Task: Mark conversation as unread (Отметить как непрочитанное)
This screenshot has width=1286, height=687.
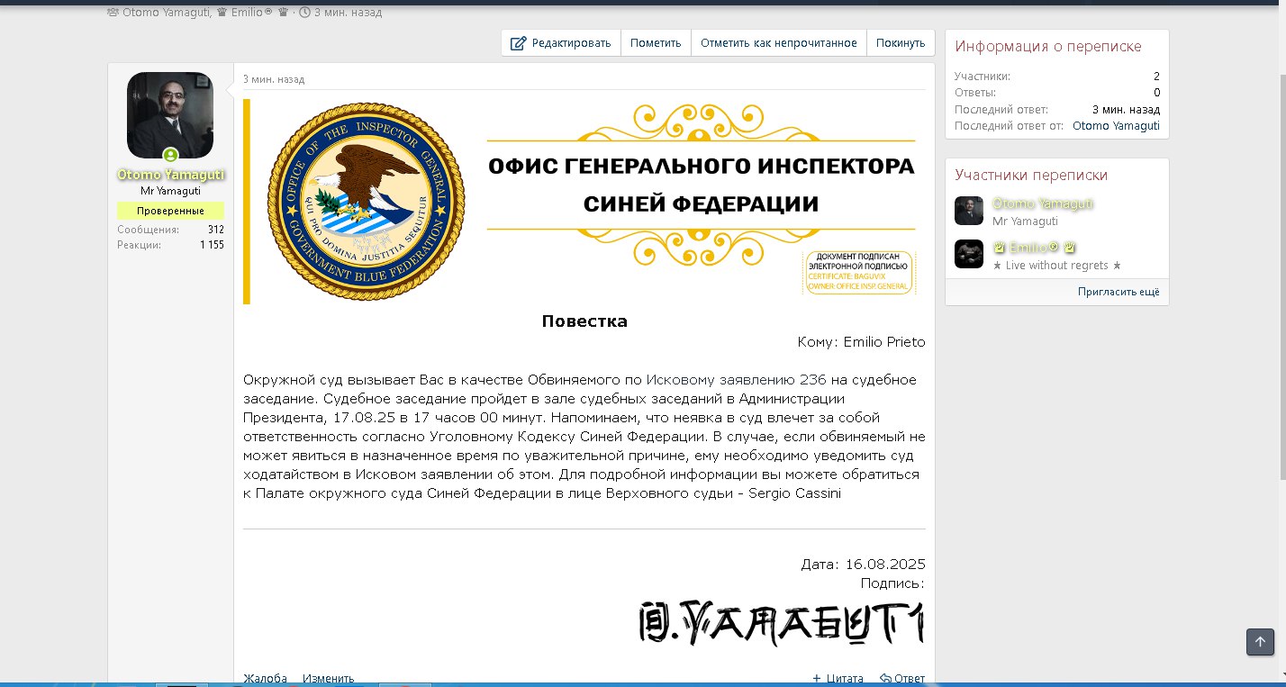Action: [x=779, y=43]
